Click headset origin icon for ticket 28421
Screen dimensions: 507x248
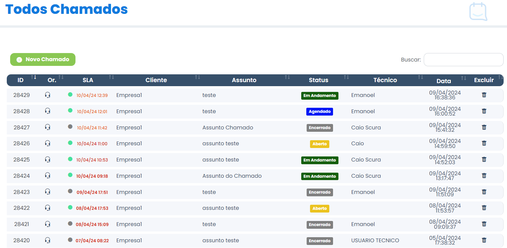click(x=48, y=224)
